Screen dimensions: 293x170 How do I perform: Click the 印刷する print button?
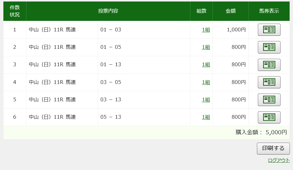[273, 149]
